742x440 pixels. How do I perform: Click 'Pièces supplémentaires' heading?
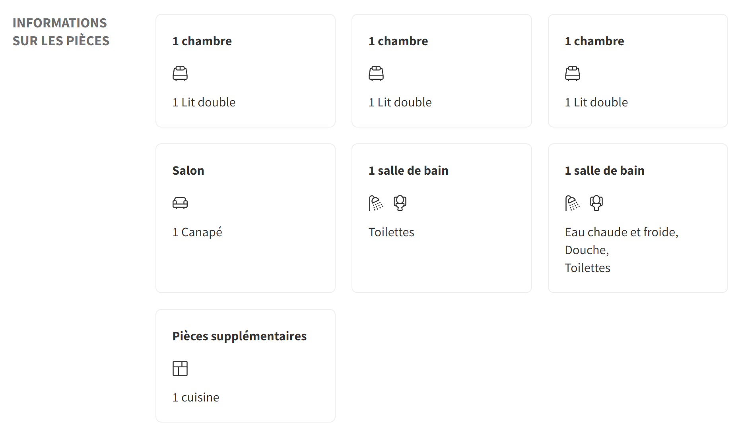[239, 336]
